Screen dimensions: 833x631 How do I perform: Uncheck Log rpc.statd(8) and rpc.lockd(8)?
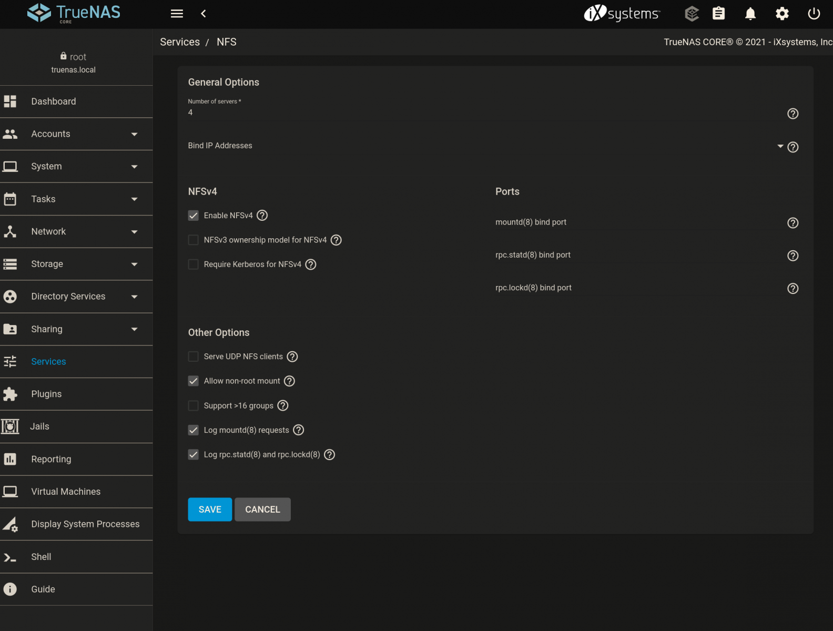point(194,455)
